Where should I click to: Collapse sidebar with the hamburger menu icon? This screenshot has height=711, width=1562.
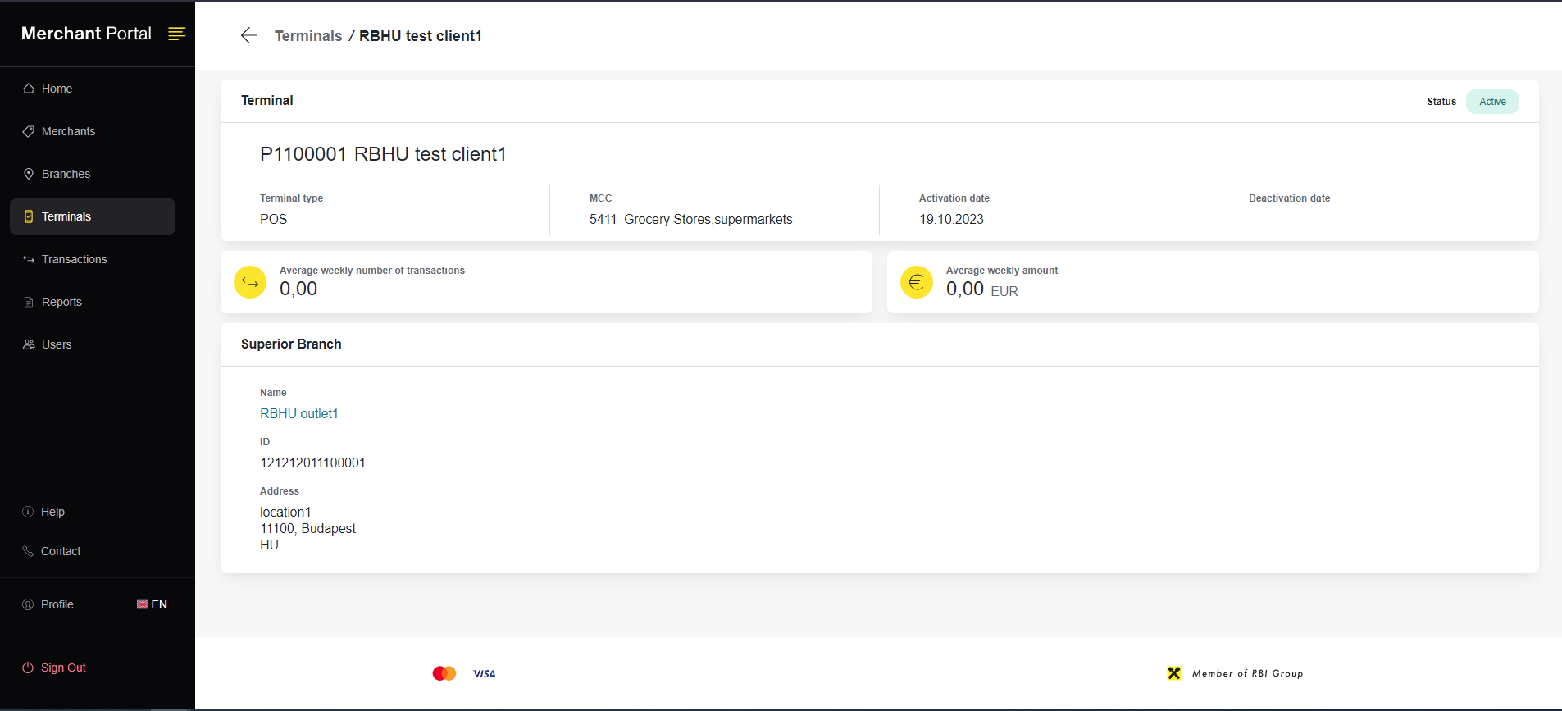pos(177,34)
